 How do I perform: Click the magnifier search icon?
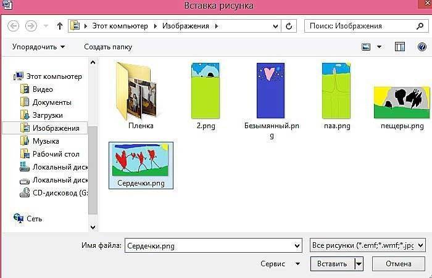(x=420, y=26)
